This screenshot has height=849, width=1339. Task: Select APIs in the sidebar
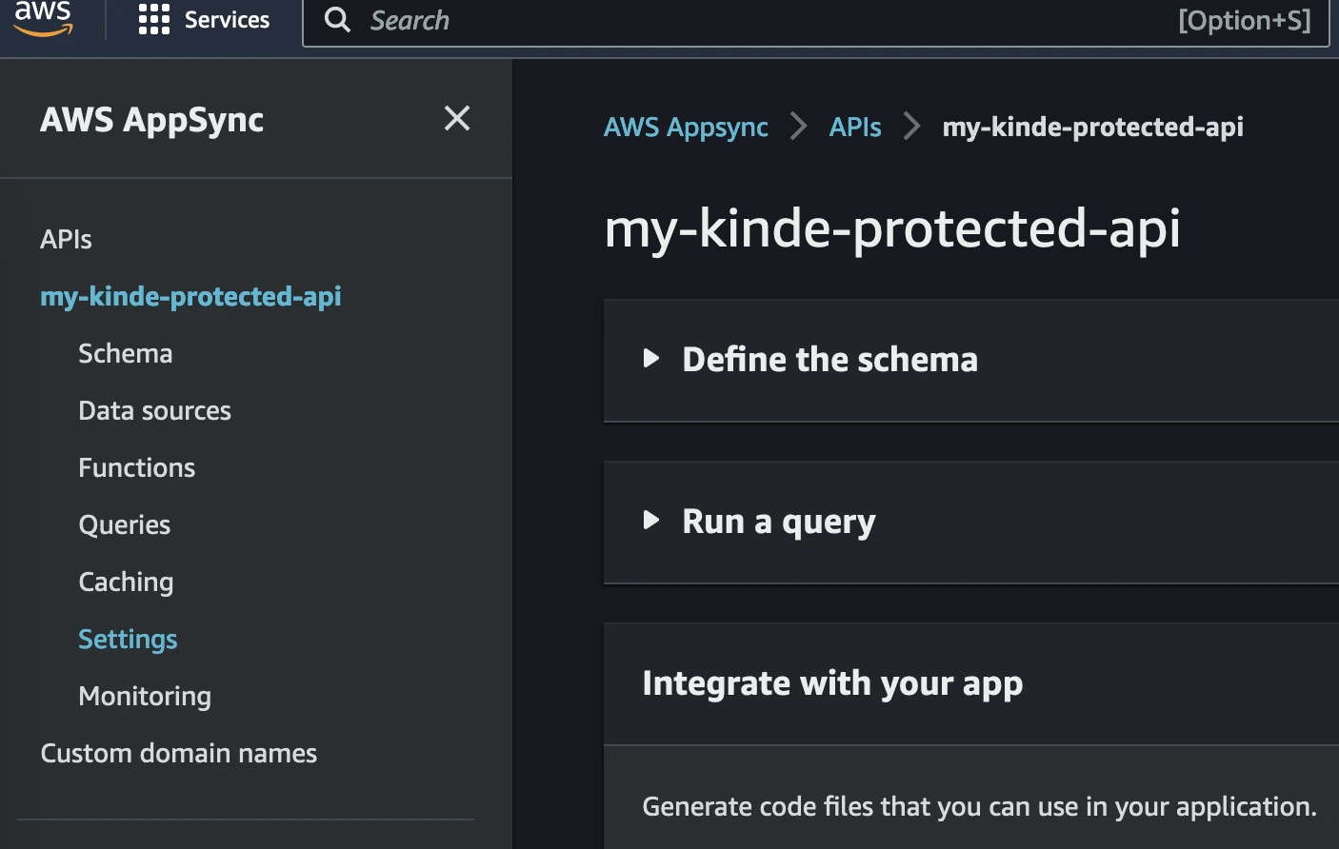[x=66, y=239]
